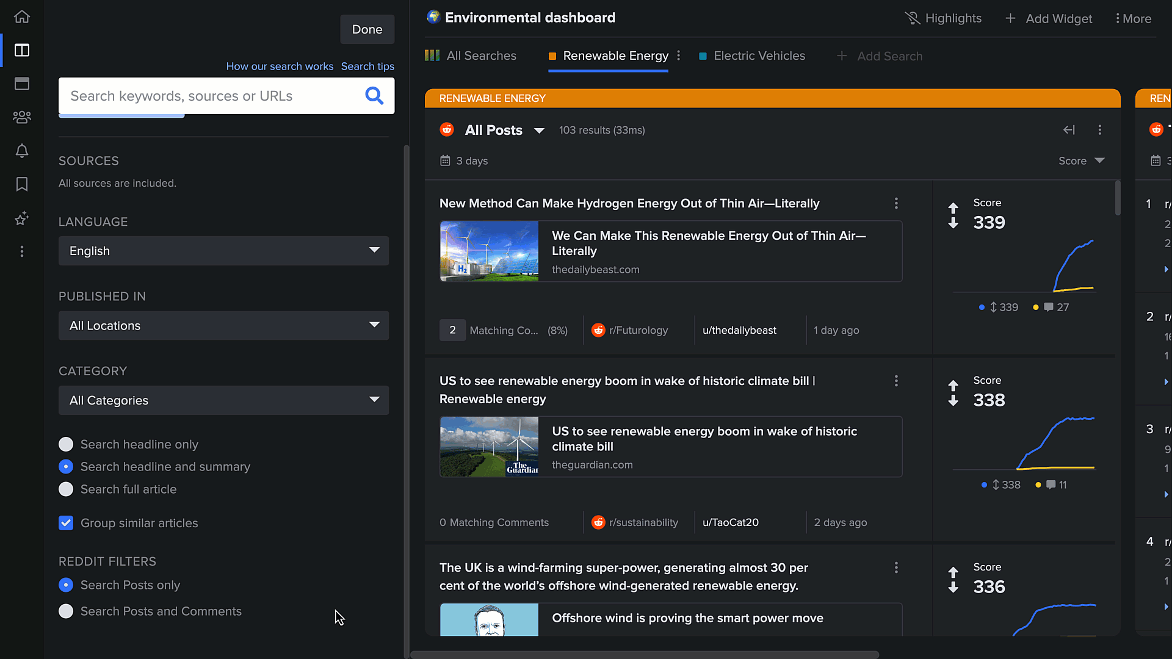
Task: Click the globe icon beside Environmental dashboard
Action: coord(433,17)
